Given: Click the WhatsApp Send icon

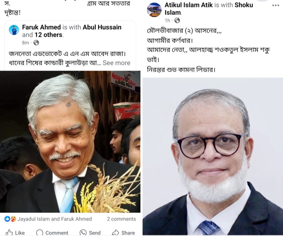Looking at the screenshot, I should tap(83, 233).
